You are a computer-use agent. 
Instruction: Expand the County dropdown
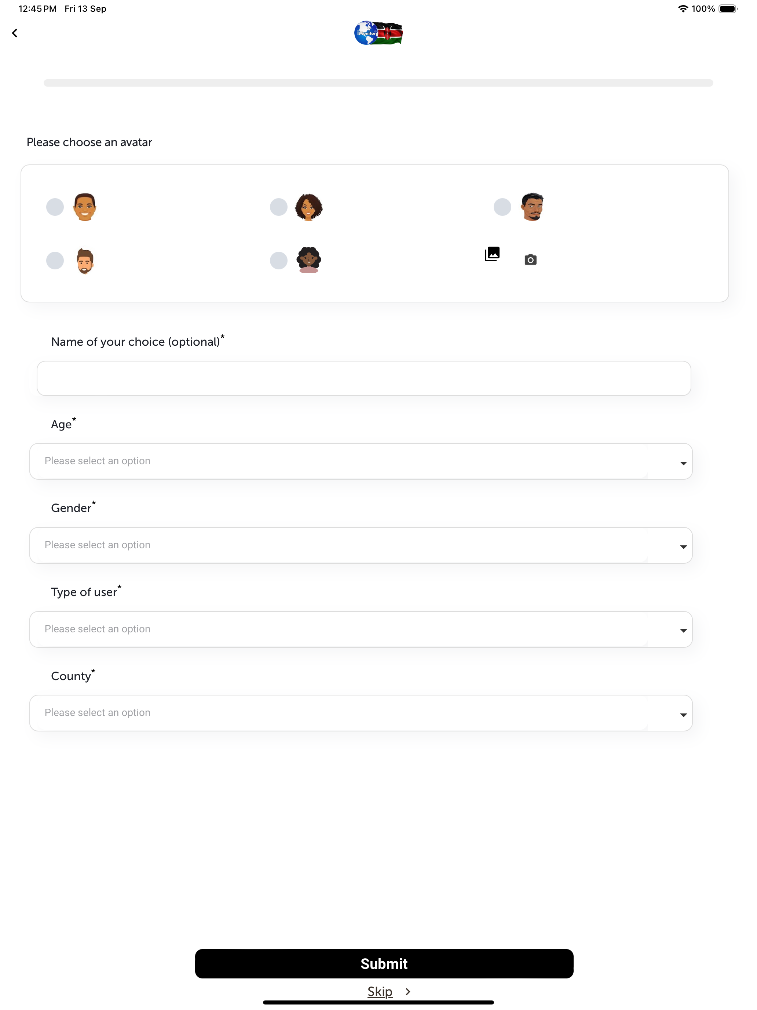[361, 713]
